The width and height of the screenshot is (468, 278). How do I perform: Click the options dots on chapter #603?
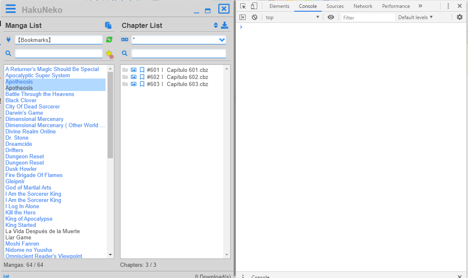163,84
